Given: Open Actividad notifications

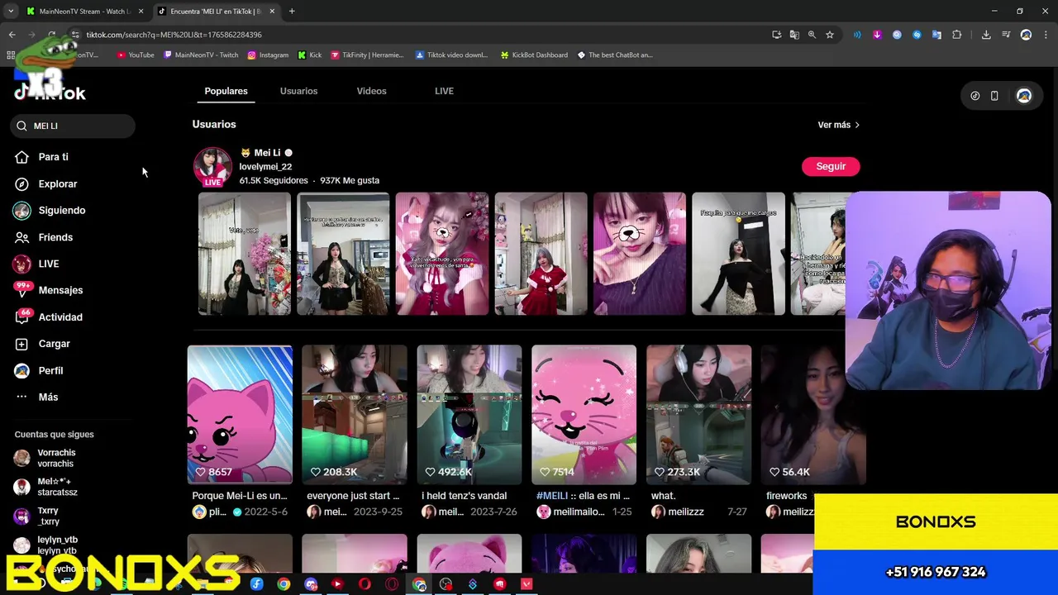Looking at the screenshot, I should pyautogui.click(x=60, y=317).
